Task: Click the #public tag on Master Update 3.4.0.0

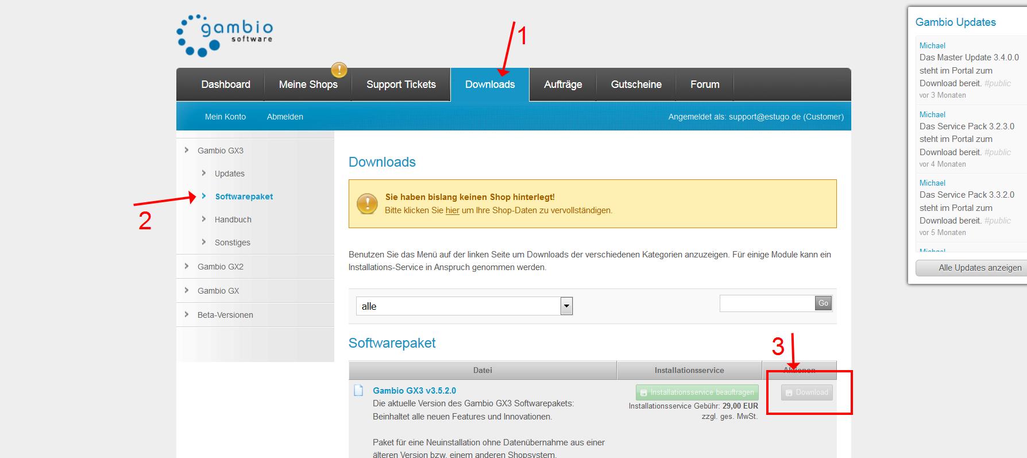Action: coord(998,83)
